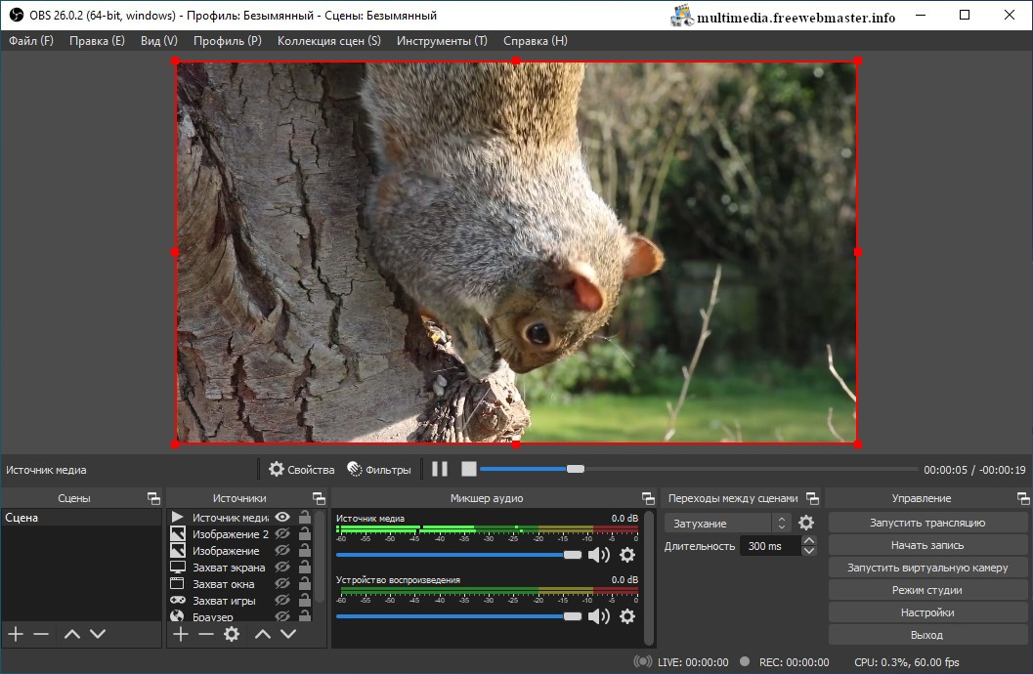The height and width of the screenshot is (674, 1033).
Task: Open Фильтры for the media source
Action: (x=379, y=469)
